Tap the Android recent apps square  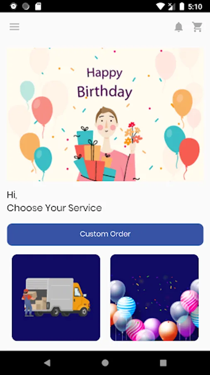pos(163,363)
